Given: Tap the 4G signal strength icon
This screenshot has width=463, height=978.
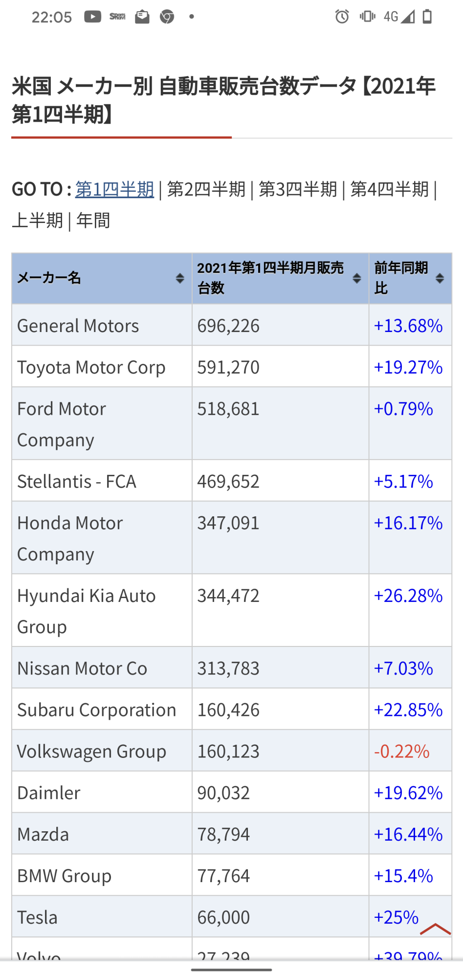Looking at the screenshot, I should click(x=399, y=17).
